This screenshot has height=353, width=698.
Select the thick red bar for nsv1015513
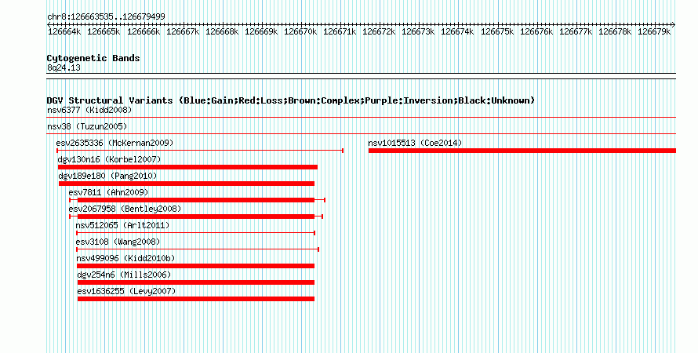[x=522, y=151]
